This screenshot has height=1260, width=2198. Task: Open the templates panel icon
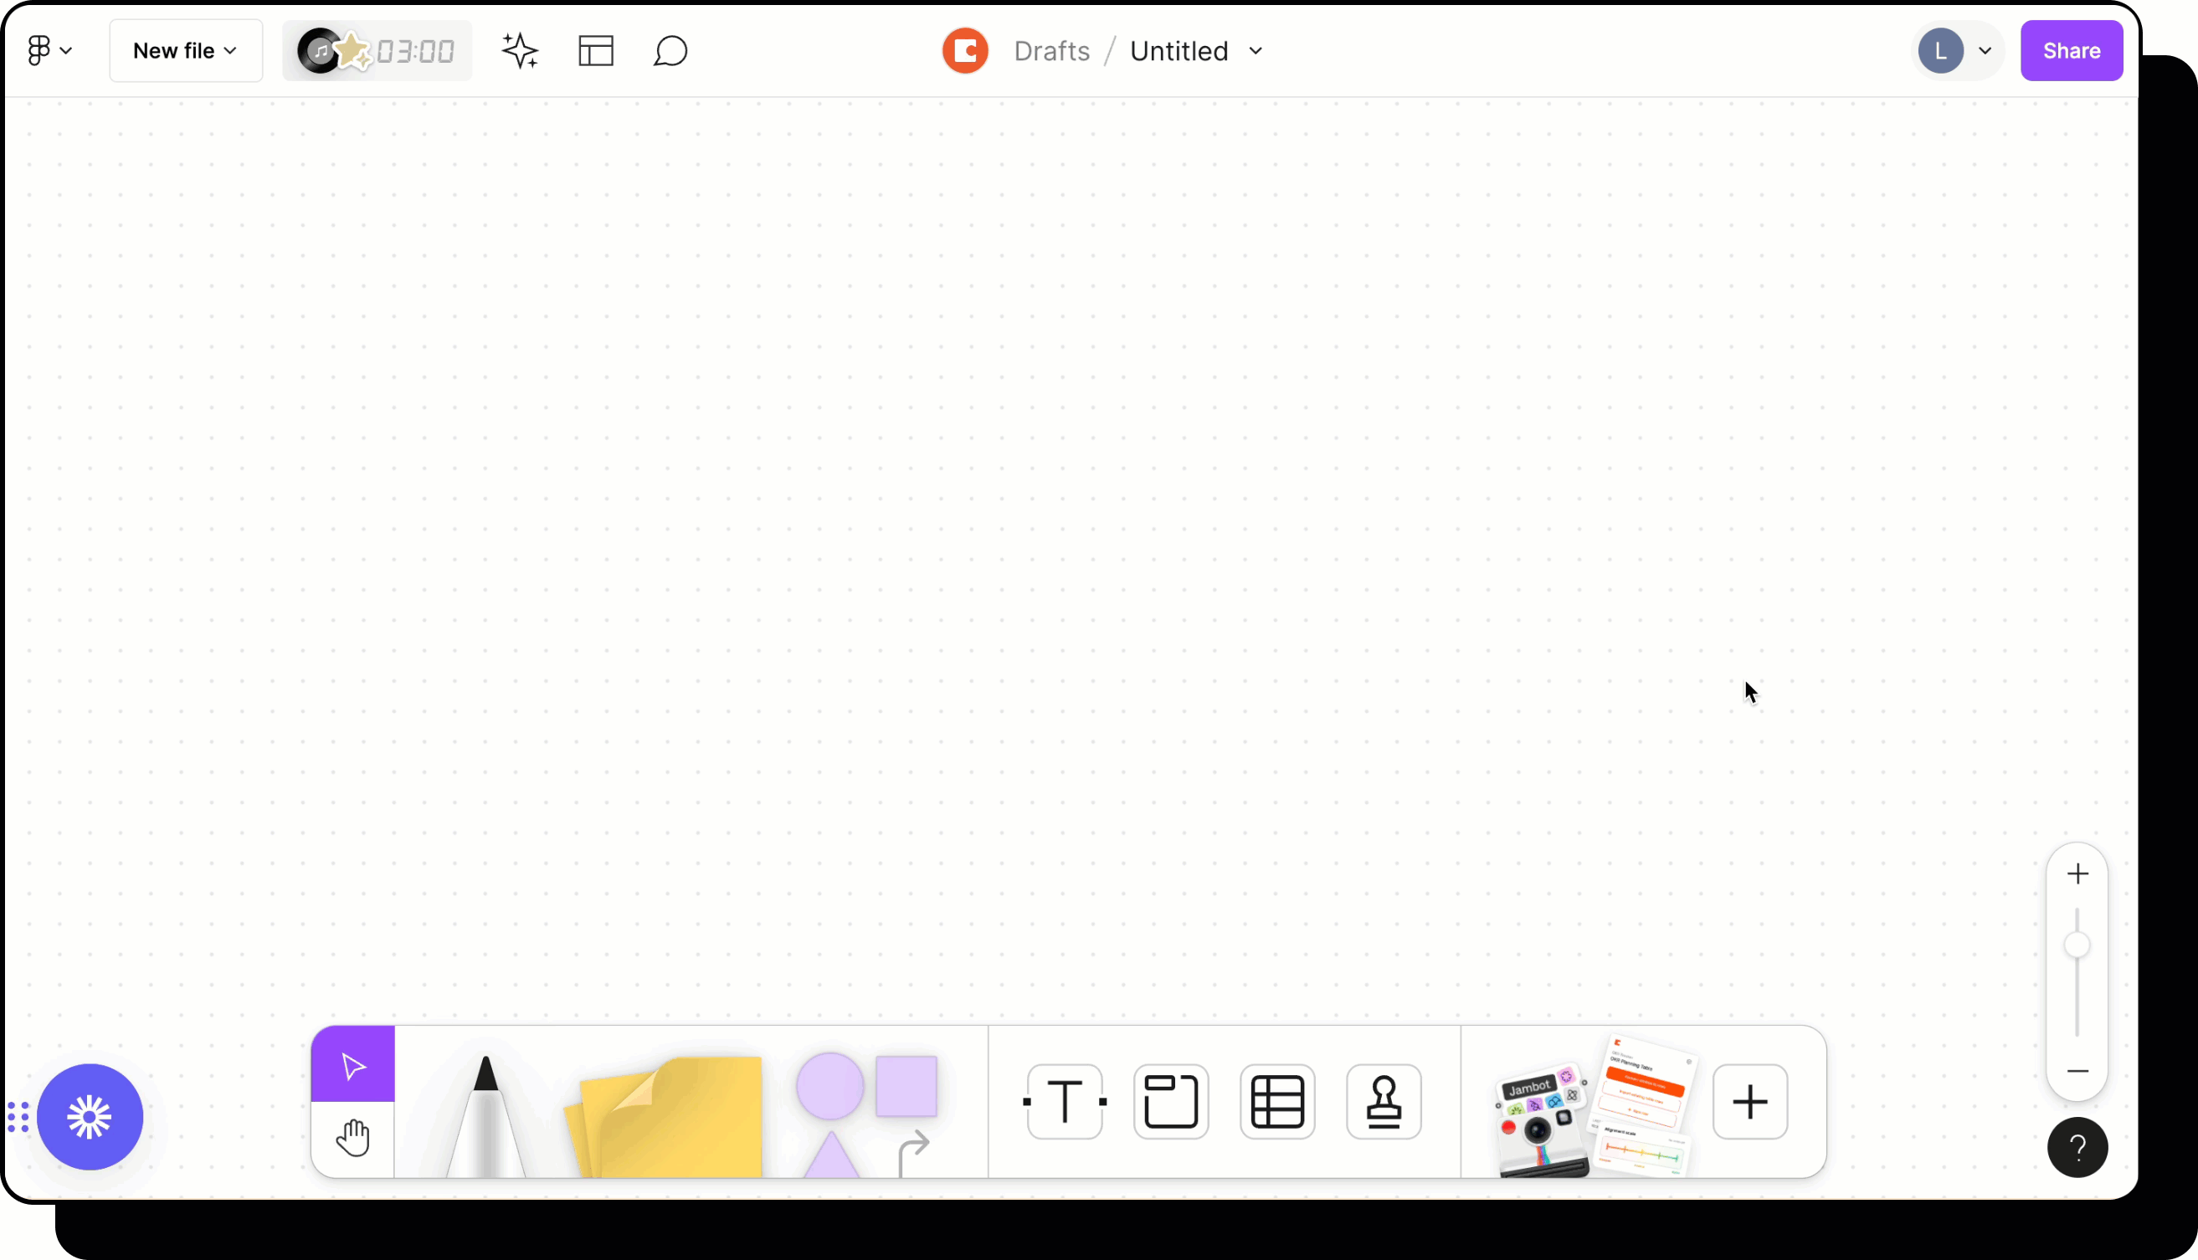coord(596,50)
